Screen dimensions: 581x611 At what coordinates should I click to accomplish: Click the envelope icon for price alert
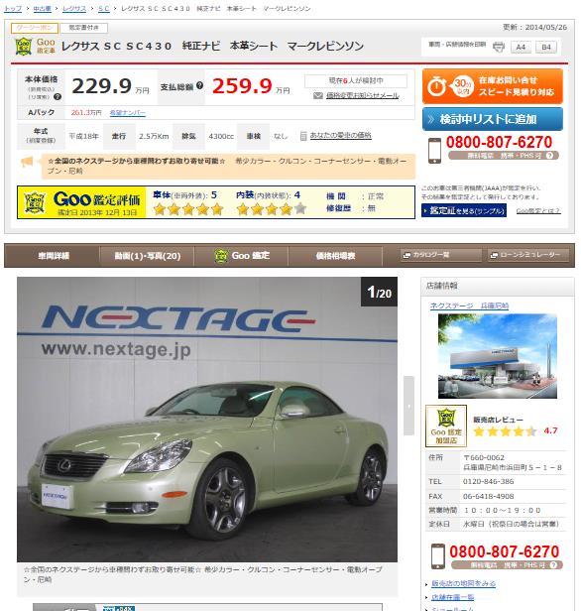[x=318, y=95]
